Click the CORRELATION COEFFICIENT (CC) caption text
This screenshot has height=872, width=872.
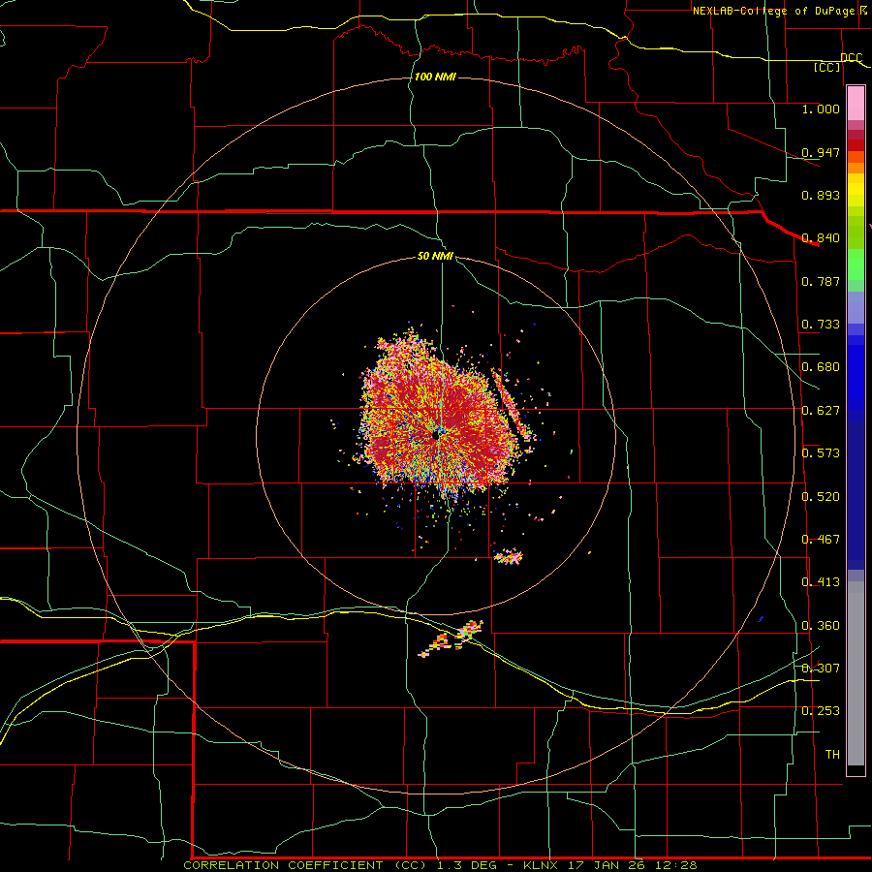click(305, 865)
